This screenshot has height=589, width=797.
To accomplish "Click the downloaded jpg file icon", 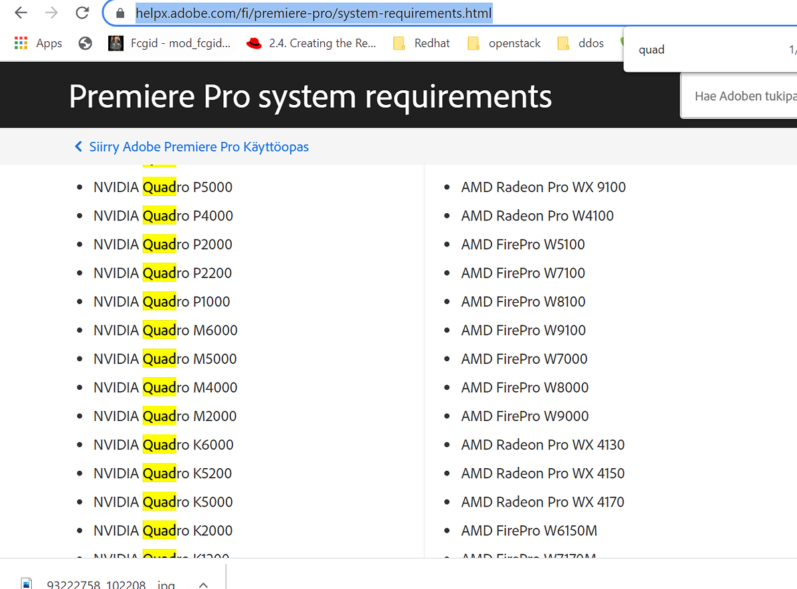I will pyautogui.click(x=27, y=584).
